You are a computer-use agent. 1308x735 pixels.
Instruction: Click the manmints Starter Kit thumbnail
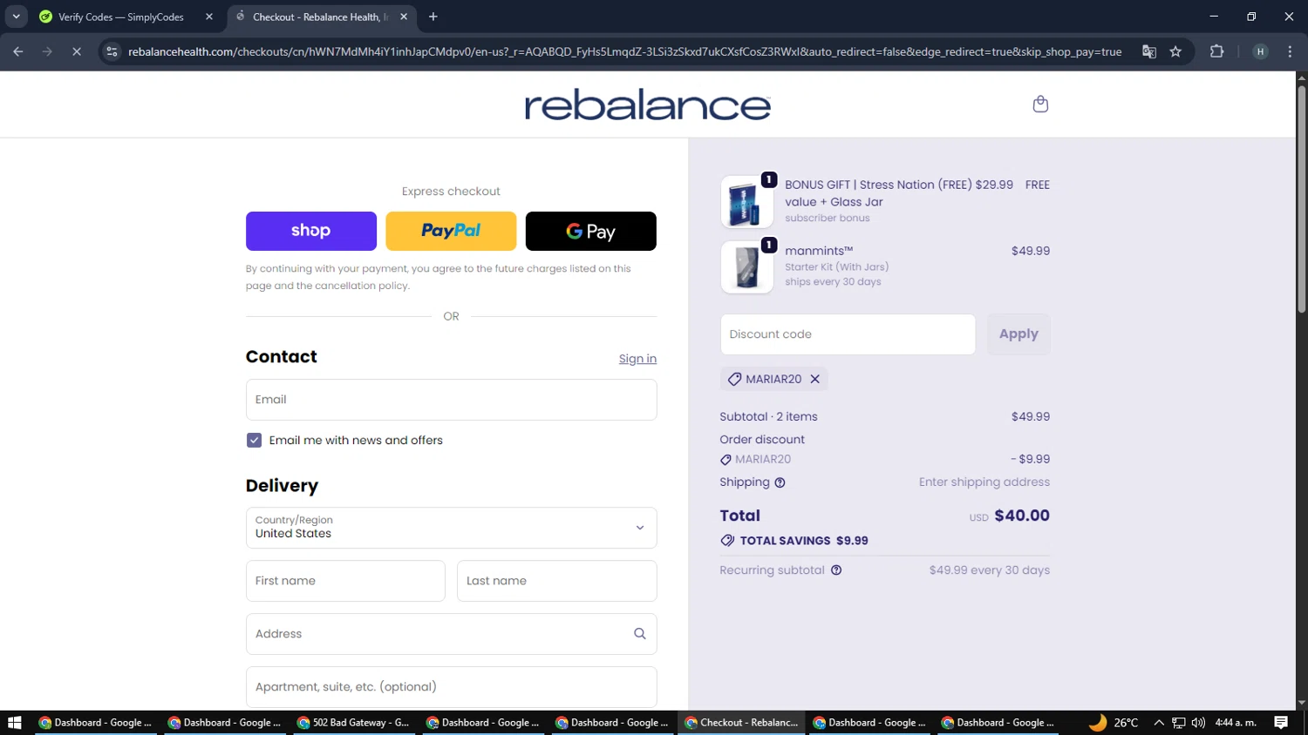[747, 267]
